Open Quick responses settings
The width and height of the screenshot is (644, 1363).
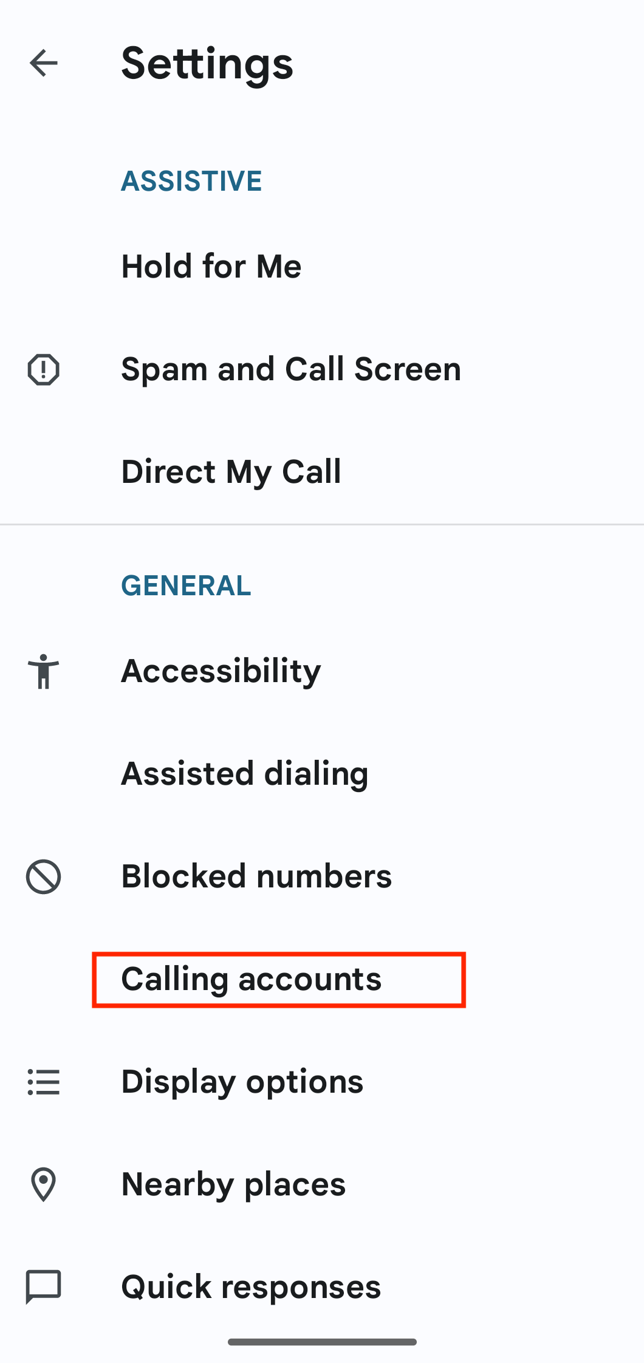pyautogui.click(x=250, y=1286)
